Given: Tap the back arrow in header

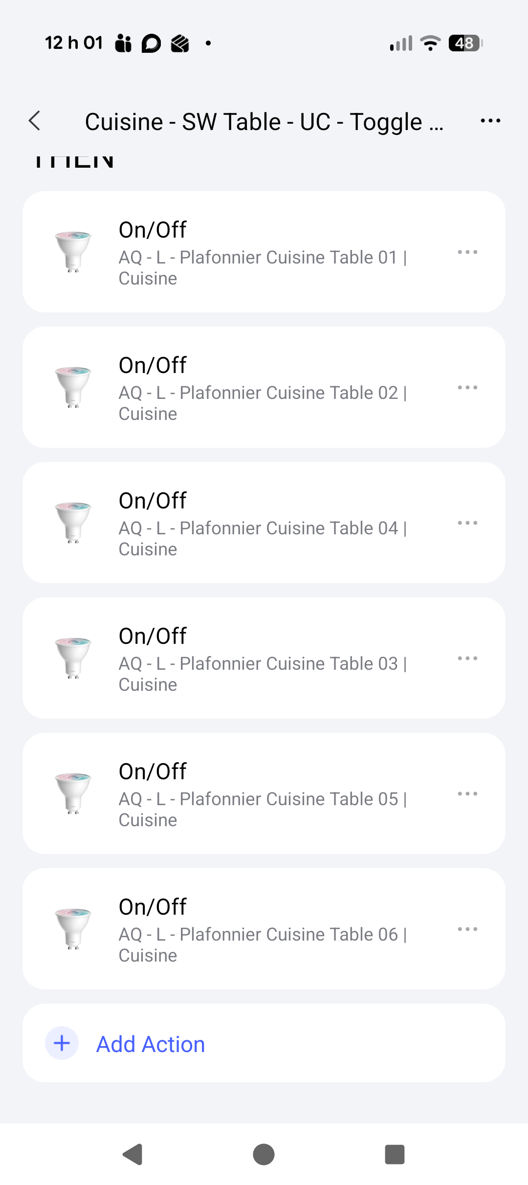Looking at the screenshot, I should coord(34,121).
